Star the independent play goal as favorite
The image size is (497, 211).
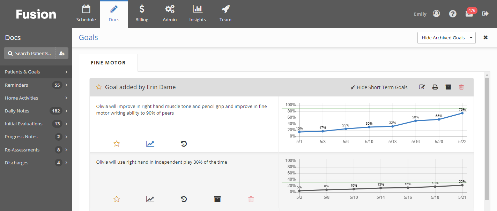click(x=117, y=199)
